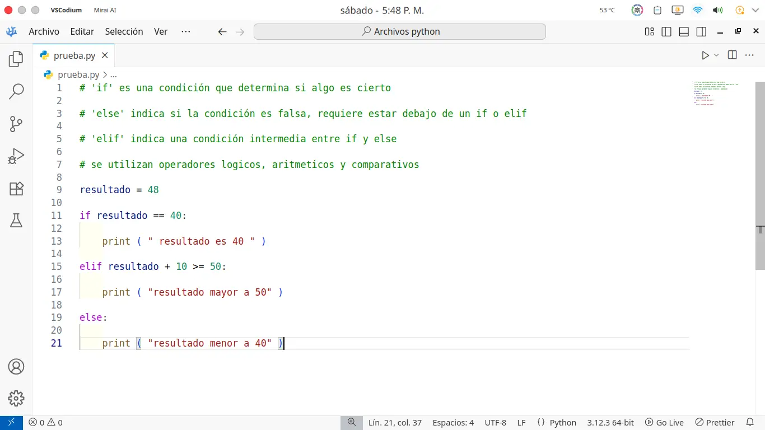
Task: Open the Extensions view
Action: tap(16, 189)
